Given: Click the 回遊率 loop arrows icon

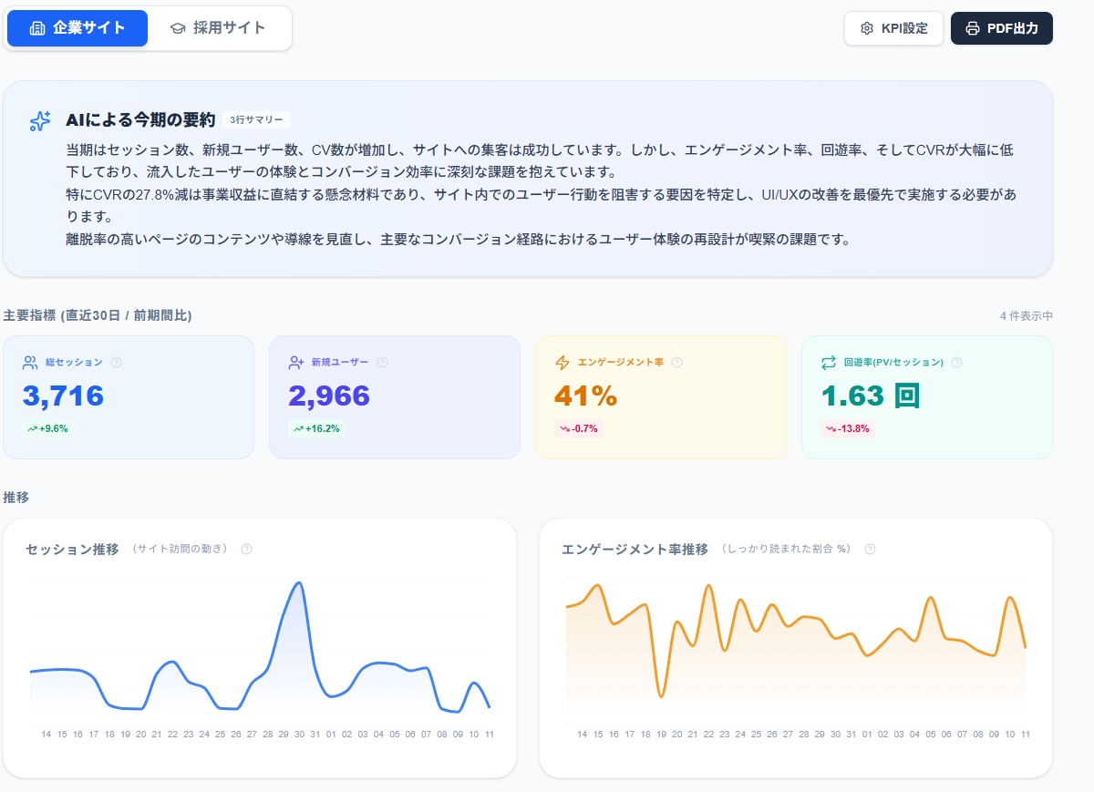Looking at the screenshot, I should [x=829, y=363].
